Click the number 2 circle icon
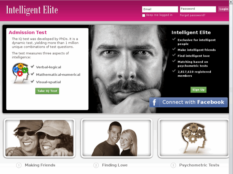 pyautogui.click(x=96, y=165)
